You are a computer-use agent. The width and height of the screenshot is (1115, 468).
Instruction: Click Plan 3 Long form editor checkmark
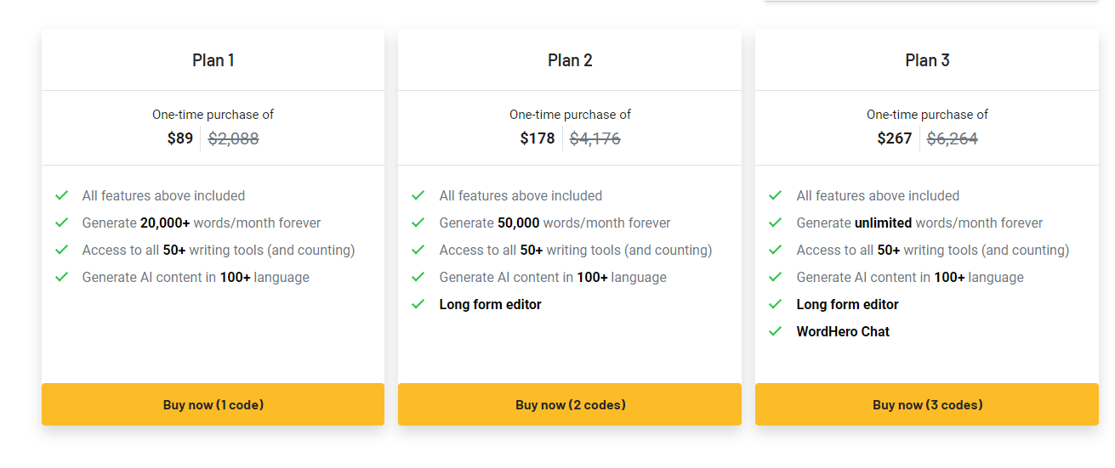point(775,304)
